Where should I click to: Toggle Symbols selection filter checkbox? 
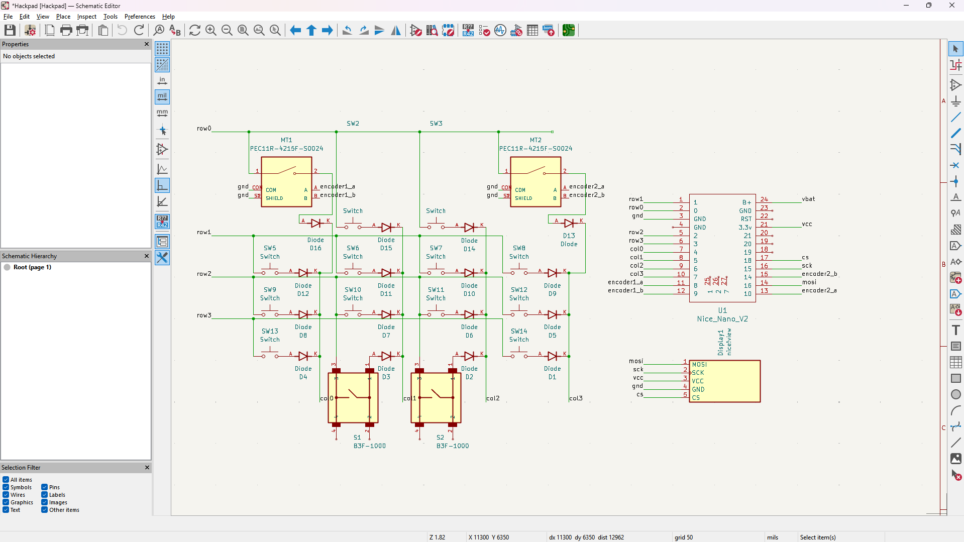(x=6, y=487)
